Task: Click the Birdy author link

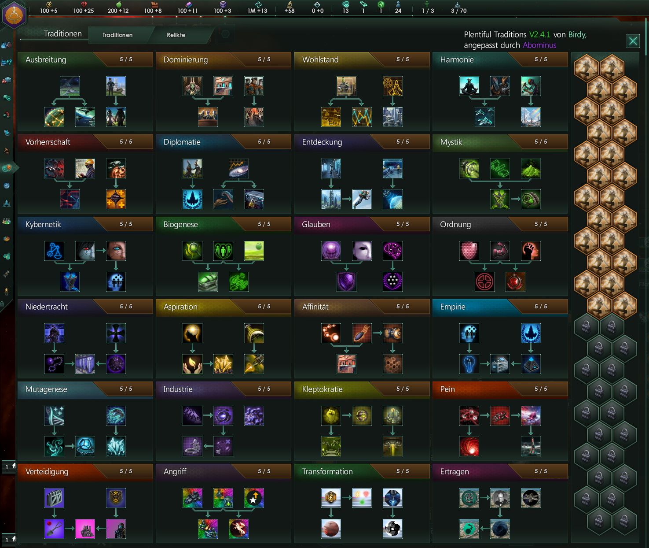Action: 576,34
